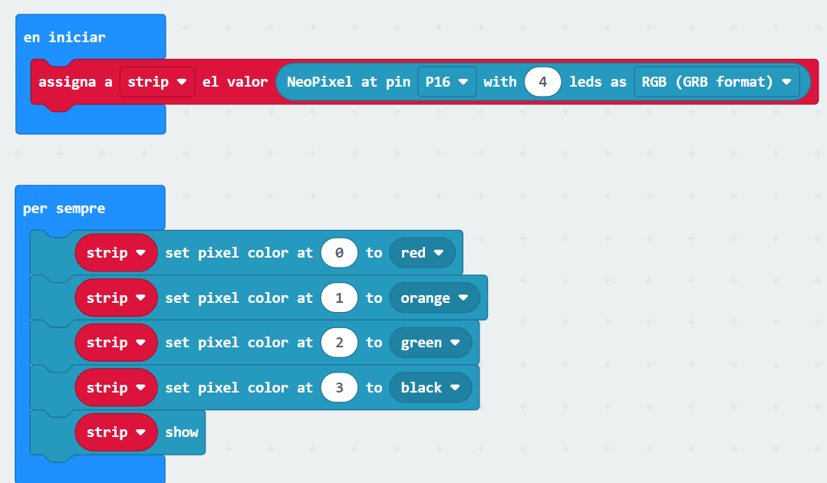Open strip dropdown in pixel 0 block
The height and width of the screenshot is (483, 827).
[116, 252]
